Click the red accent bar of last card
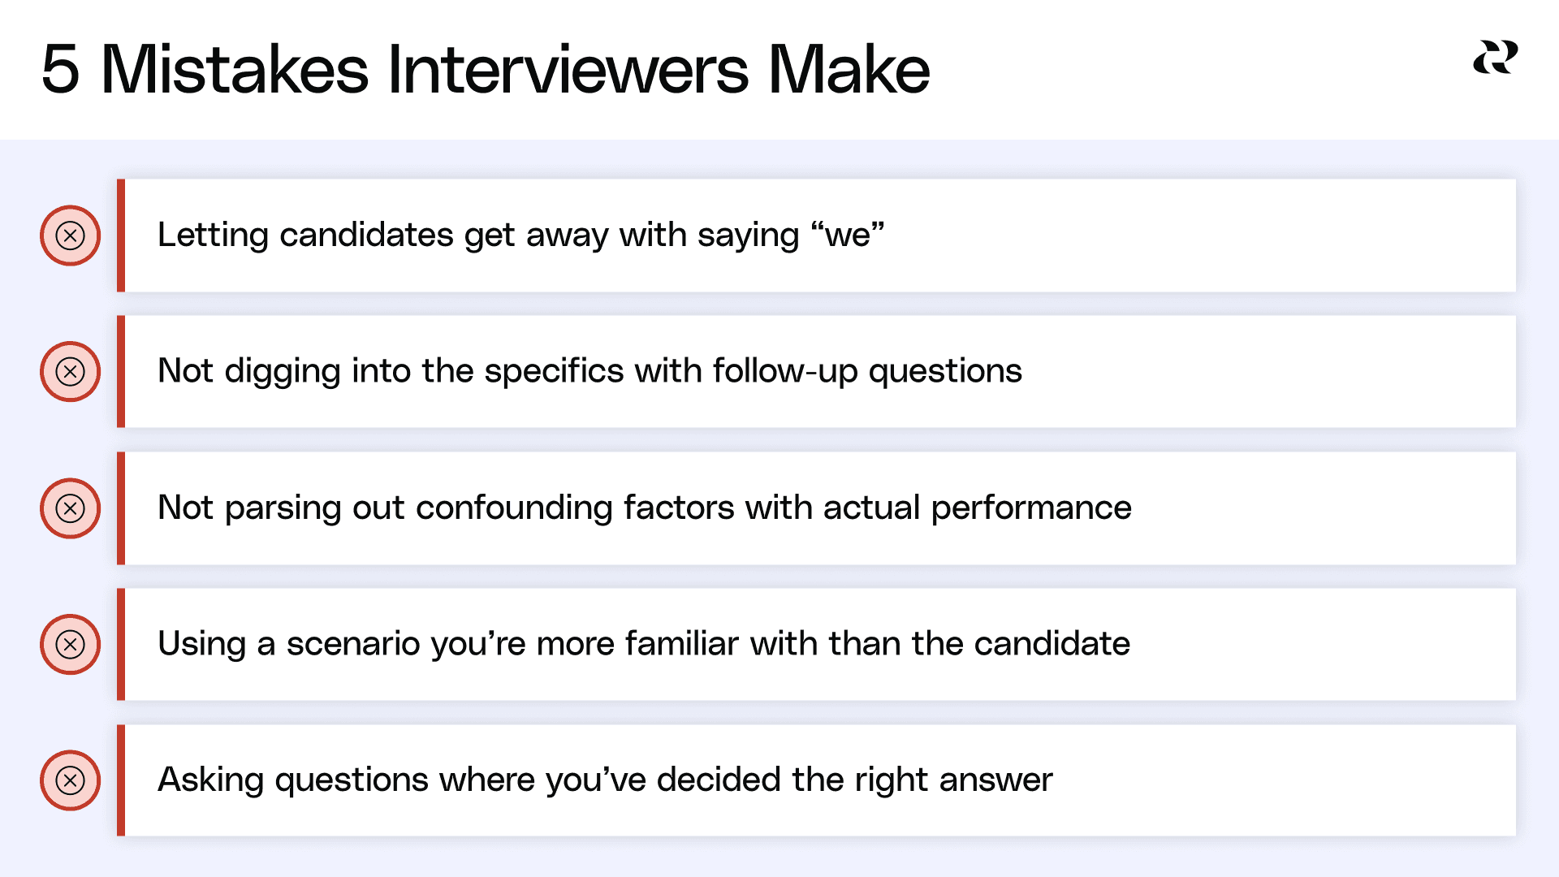Viewport: 1559px width, 877px height. pyautogui.click(x=121, y=780)
